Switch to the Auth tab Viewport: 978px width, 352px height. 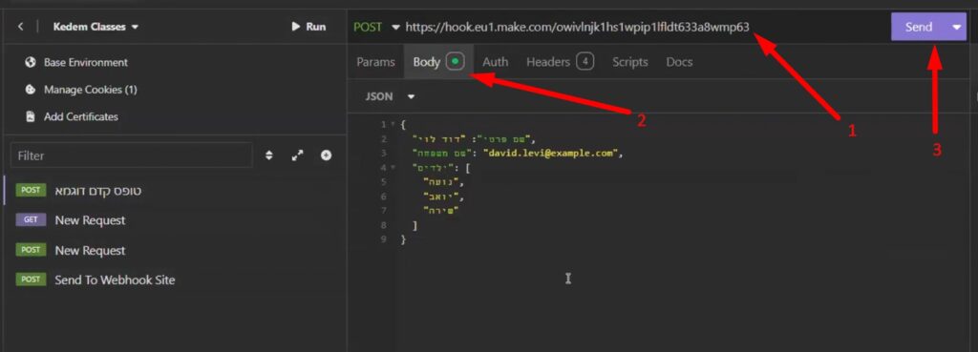(x=496, y=62)
